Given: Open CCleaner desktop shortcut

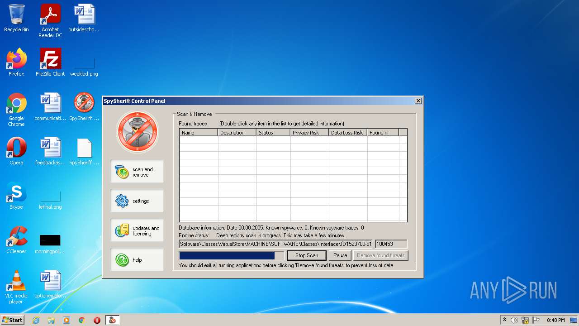Looking at the screenshot, I should pos(16,240).
